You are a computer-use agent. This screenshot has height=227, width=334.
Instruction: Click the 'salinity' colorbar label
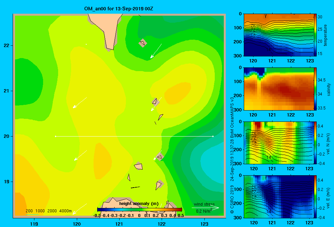pyautogui.click(x=329, y=89)
